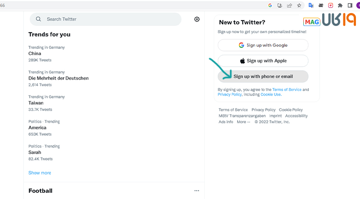
Task: Bookmark this page with the star icon
Action: coord(299,5)
